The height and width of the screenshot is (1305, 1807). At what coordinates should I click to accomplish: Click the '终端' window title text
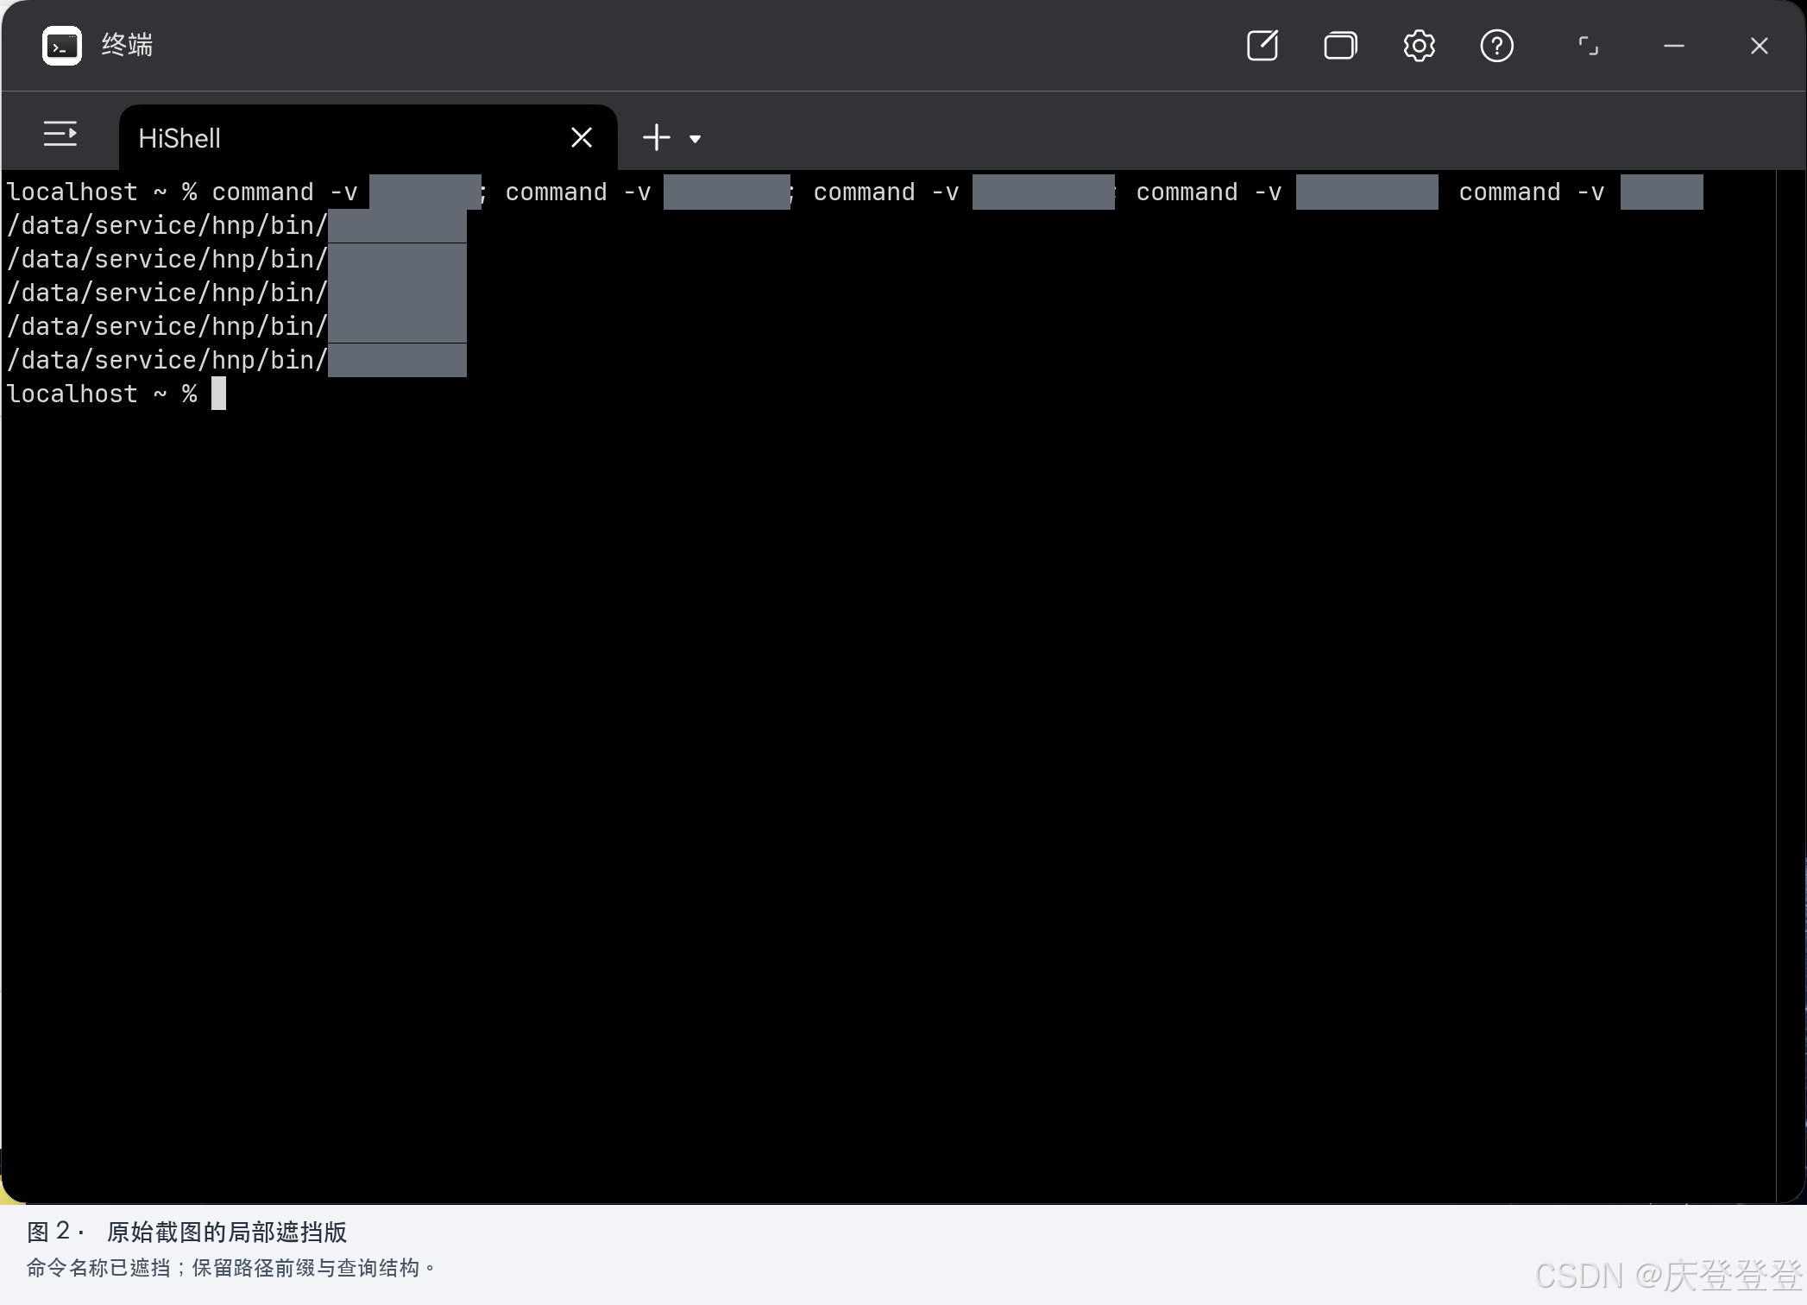tap(127, 45)
